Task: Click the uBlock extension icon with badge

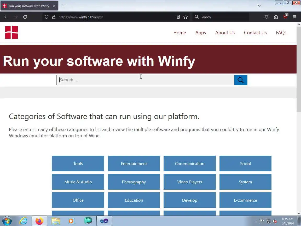Action: (285, 16)
